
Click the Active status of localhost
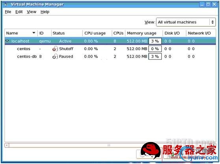tap(65, 41)
